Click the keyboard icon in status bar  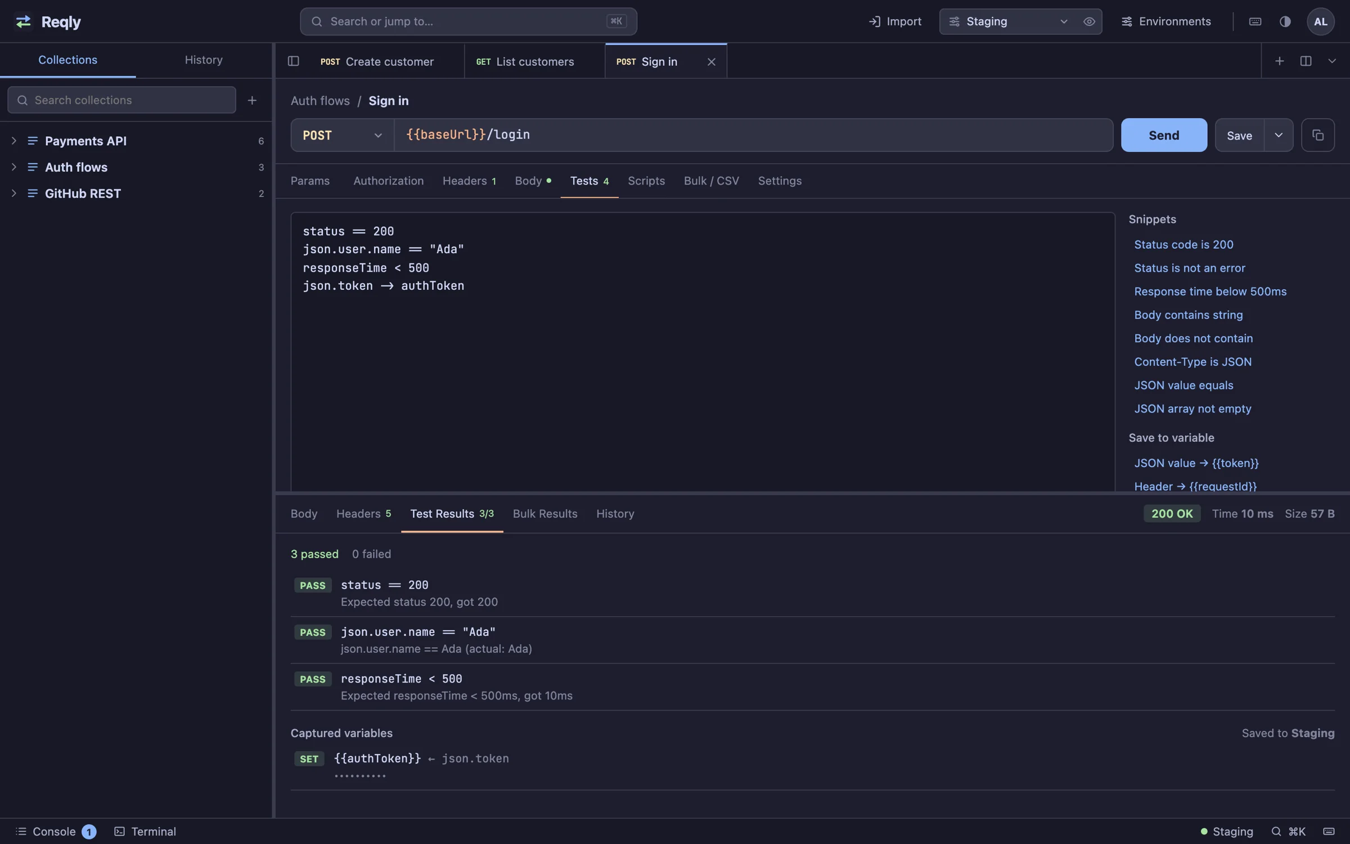click(1329, 831)
